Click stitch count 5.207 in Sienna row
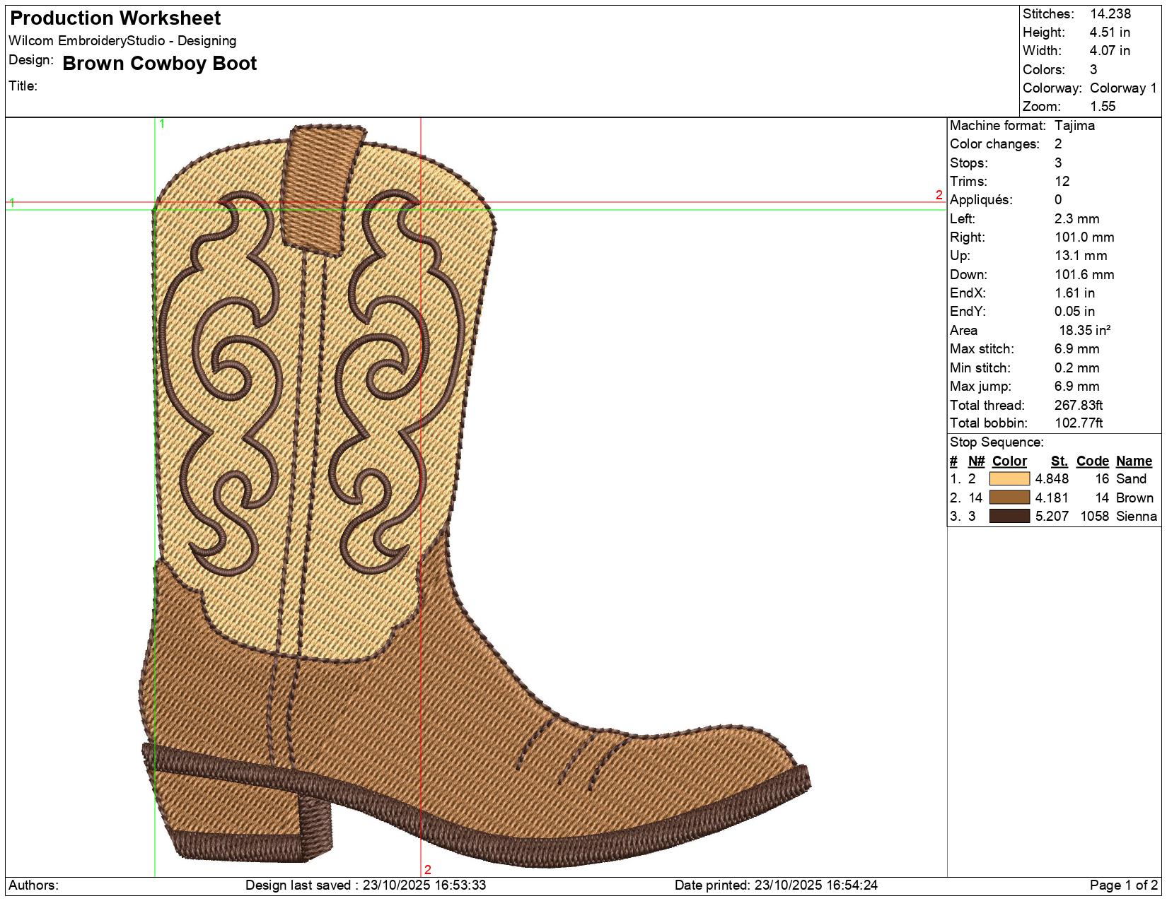 tap(1052, 516)
